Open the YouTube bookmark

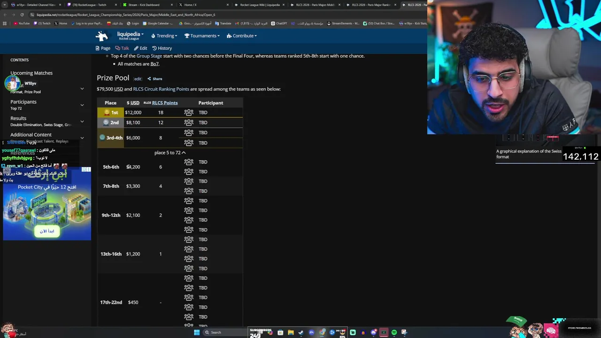tap(22, 23)
